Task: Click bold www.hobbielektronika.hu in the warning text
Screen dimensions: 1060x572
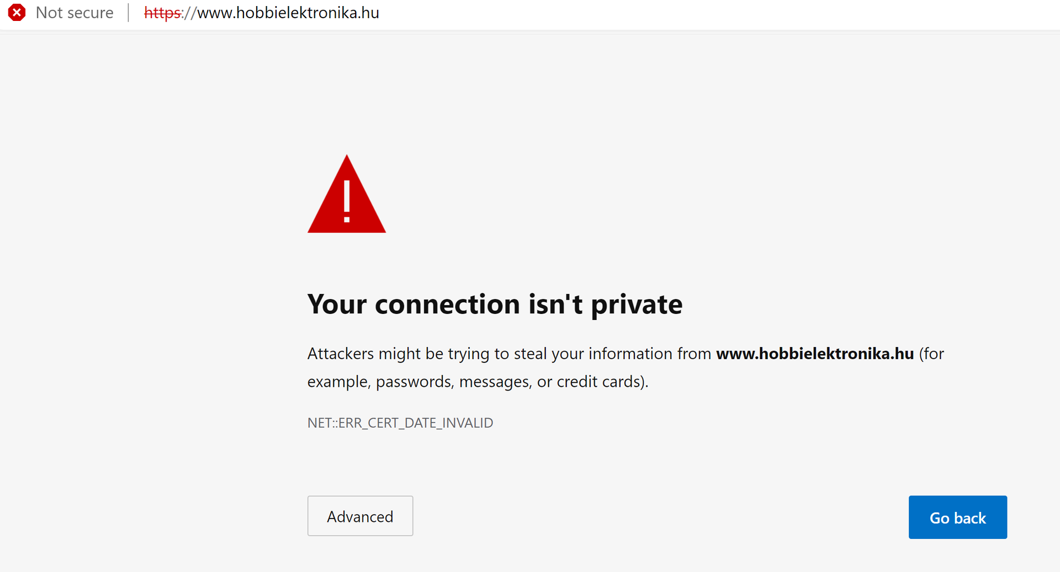Action: (814, 354)
